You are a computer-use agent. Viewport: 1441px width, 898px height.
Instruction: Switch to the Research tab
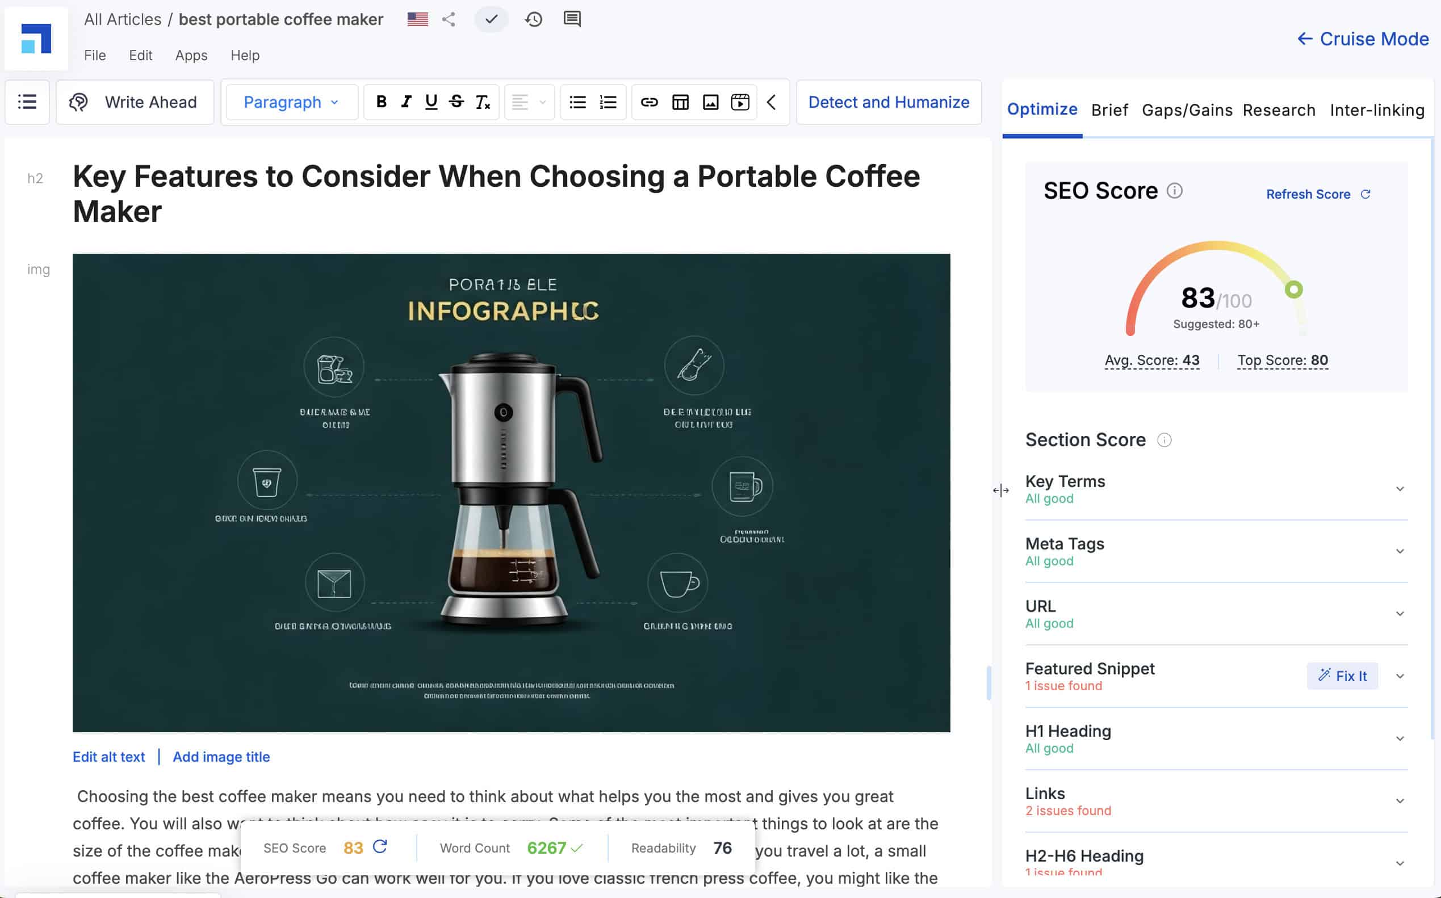(x=1279, y=110)
